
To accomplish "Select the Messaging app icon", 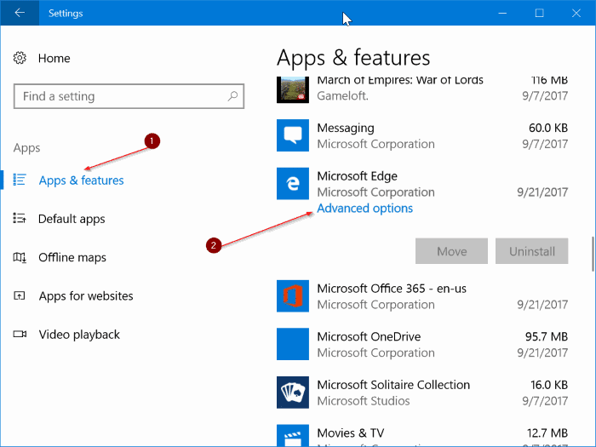I will (x=293, y=135).
